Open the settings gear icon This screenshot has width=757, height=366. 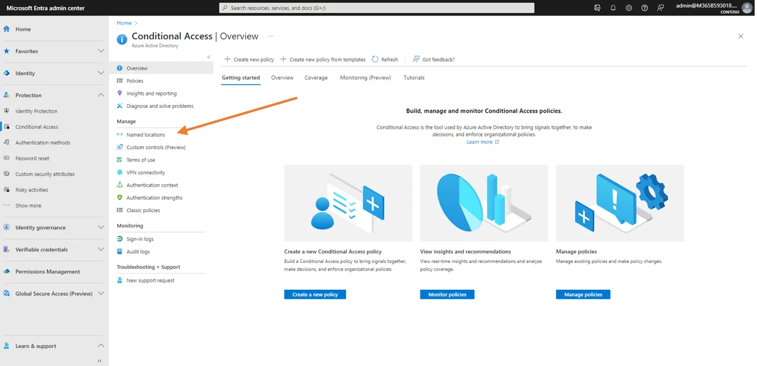pos(629,8)
